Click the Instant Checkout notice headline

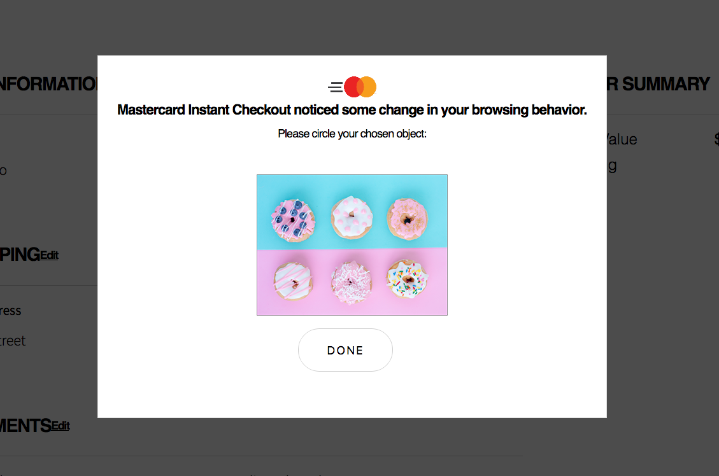[352, 110]
